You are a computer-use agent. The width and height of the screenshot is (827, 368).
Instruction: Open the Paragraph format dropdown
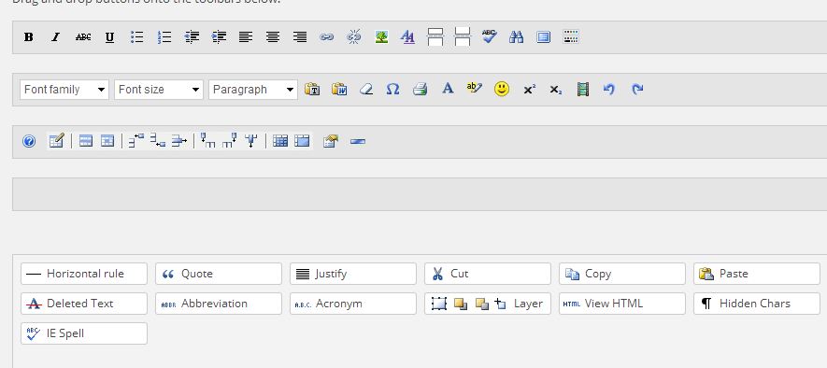pyautogui.click(x=253, y=90)
